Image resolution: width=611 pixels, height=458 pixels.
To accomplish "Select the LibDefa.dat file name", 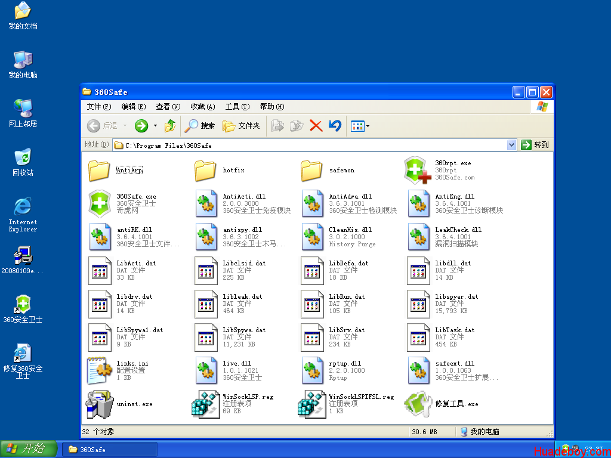I will pos(348,263).
